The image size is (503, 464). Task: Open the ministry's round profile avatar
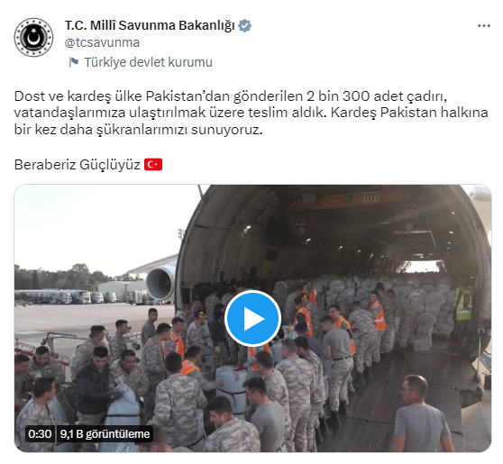coord(33,38)
